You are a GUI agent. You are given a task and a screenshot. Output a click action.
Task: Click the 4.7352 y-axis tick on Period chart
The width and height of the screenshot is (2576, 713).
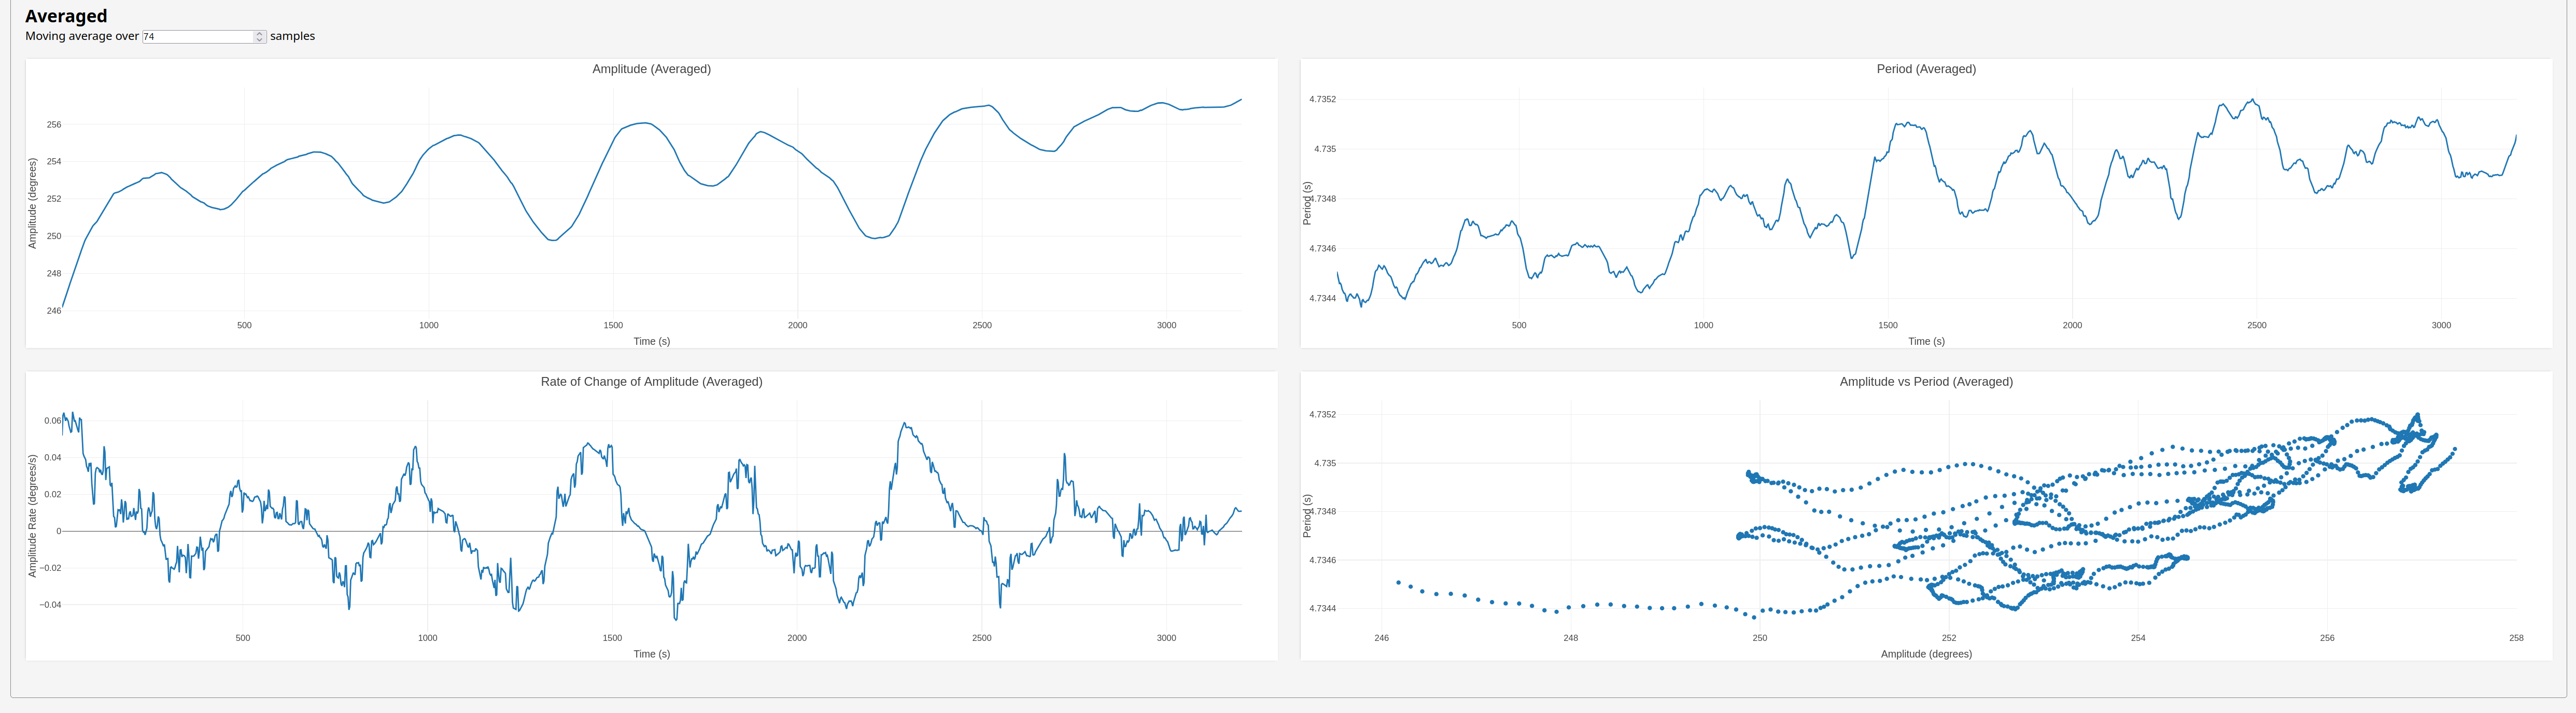[1322, 100]
